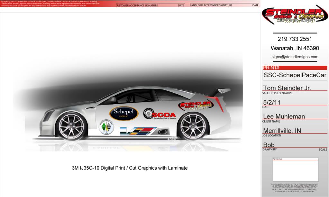Screen dimensions: 329x197
Task: Click the JOB LOCATION label
Action: 272,136
